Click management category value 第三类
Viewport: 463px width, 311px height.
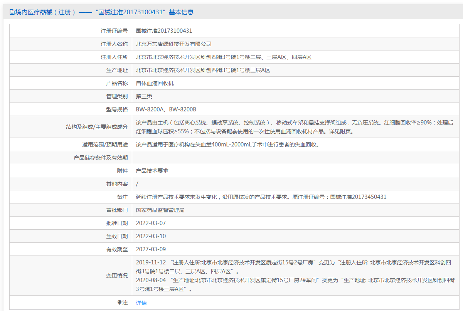pos(144,96)
